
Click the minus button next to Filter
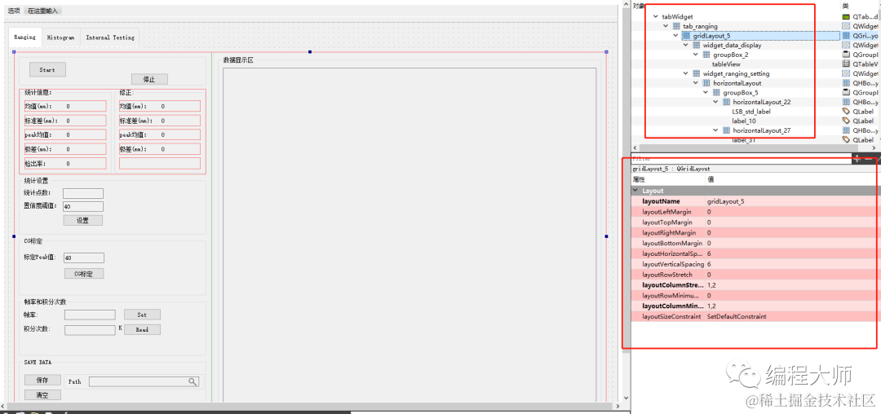(x=869, y=159)
